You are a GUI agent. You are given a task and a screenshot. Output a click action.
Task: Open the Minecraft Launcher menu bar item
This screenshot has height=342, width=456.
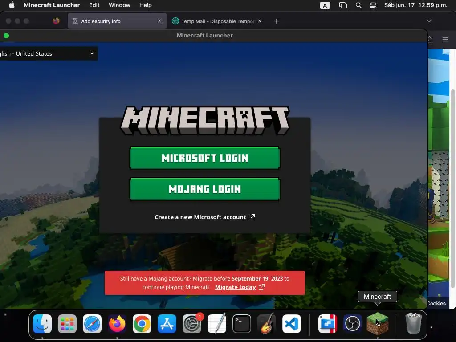tap(52, 5)
